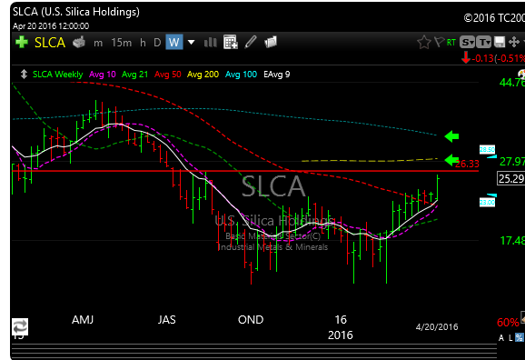The width and height of the screenshot is (525, 360).
Task: Select the A scale option
Action: [501, 338]
